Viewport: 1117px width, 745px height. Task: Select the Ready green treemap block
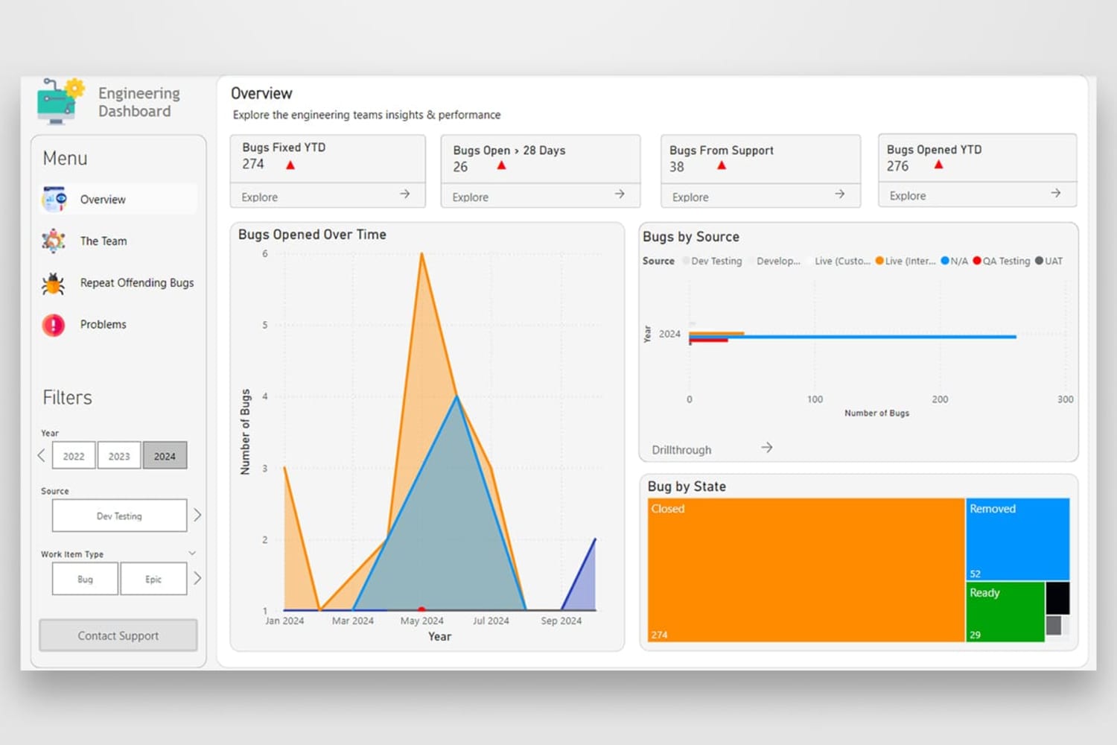click(1005, 612)
